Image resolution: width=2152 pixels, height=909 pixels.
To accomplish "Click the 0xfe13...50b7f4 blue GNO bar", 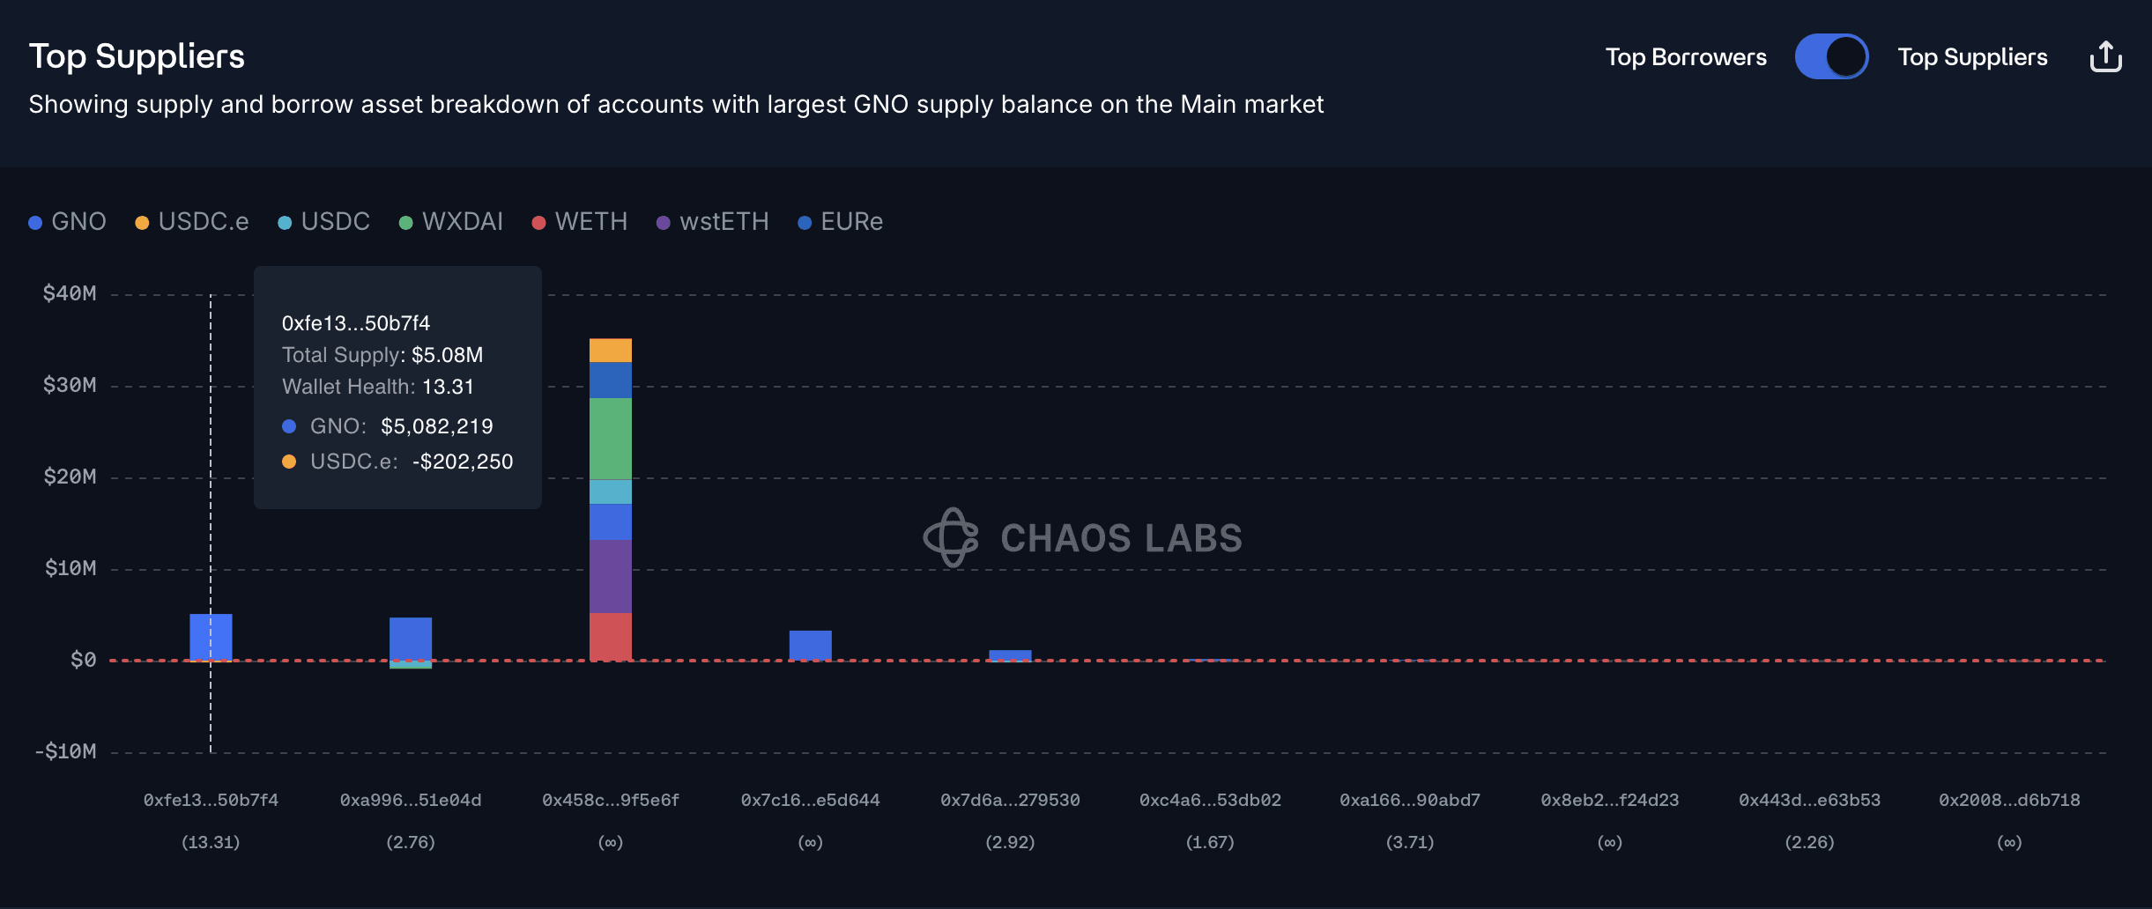I will tap(211, 636).
